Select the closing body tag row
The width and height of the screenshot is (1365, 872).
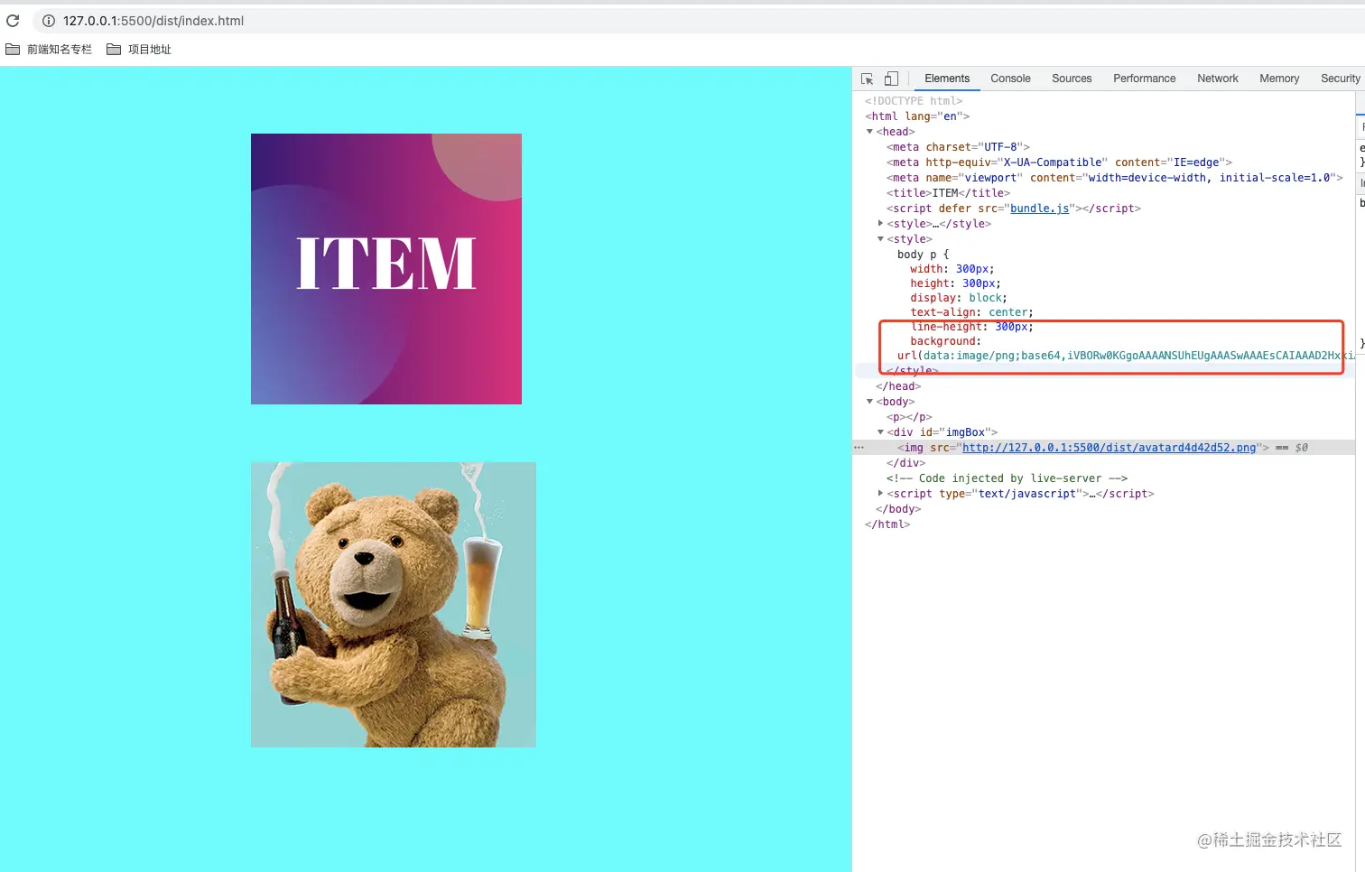898,509
